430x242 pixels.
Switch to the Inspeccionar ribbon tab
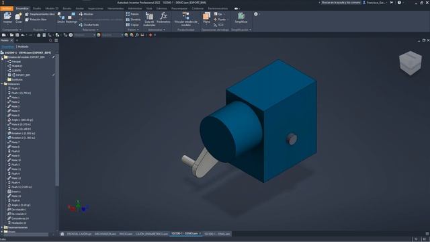[95, 9]
